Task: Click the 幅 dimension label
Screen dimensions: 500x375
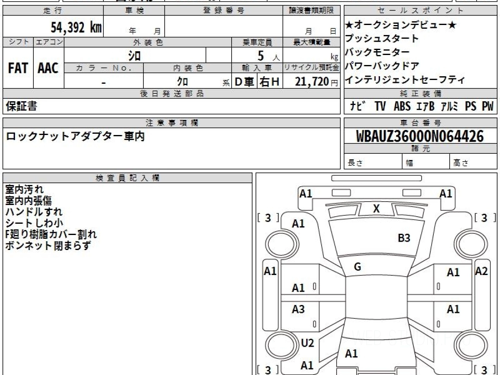Action: [x=410, y=163]
